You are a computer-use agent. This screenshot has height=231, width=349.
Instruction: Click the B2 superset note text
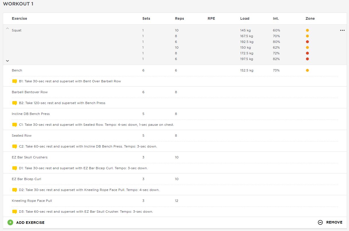point(62,103)
